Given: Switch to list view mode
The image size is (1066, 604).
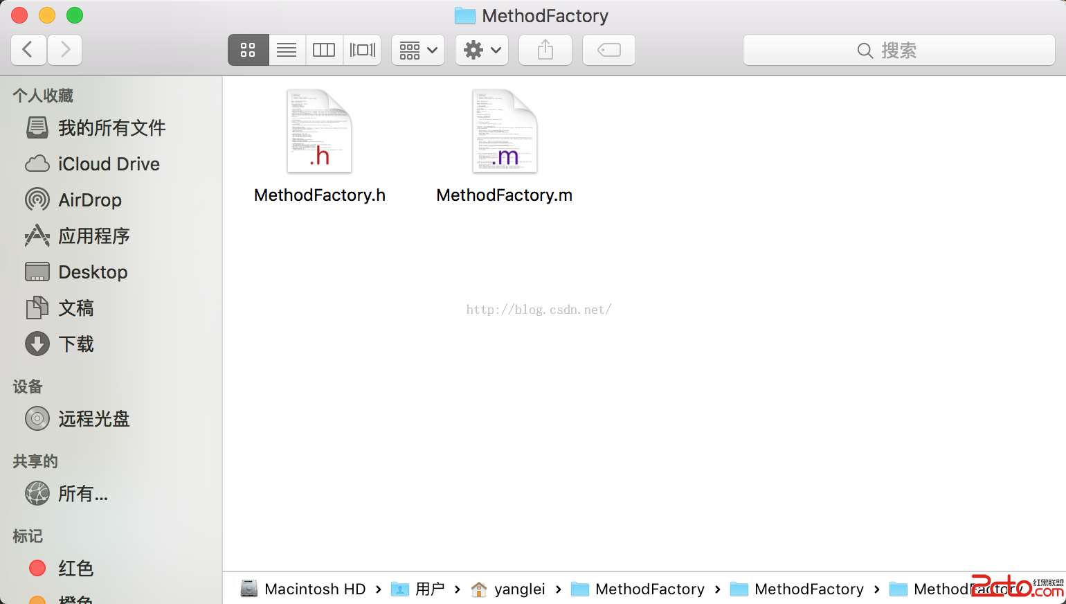Looking at the screenshot, I should (287, 50).
